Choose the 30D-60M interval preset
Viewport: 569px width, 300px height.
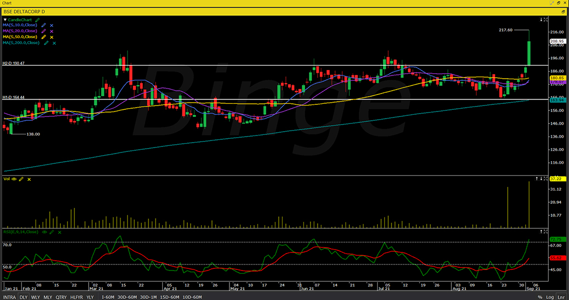[x=128, y=297]
